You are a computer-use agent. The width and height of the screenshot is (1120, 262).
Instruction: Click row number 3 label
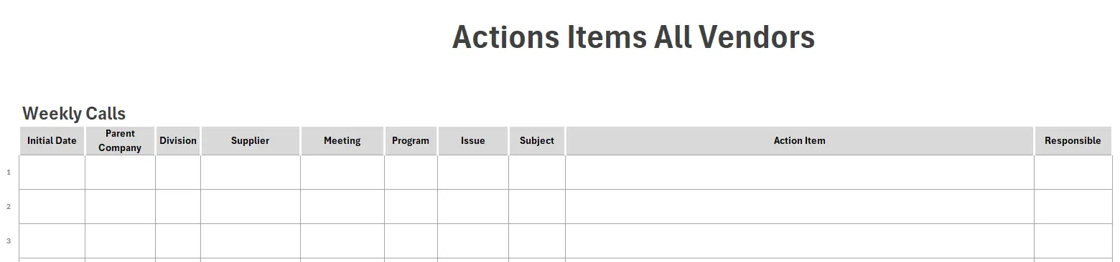coord(9,241)
